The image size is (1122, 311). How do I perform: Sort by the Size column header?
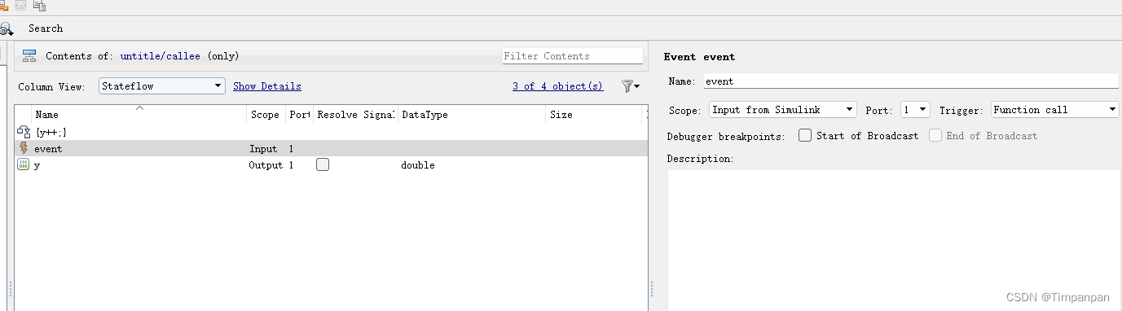[x=593, y=115]
